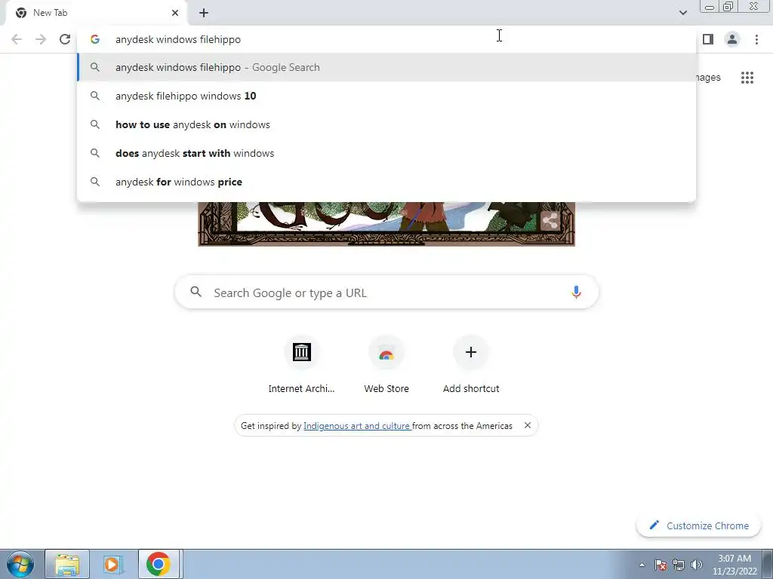Open the Windows Start menu
The image size is (773, 579).
coord(20,565)
